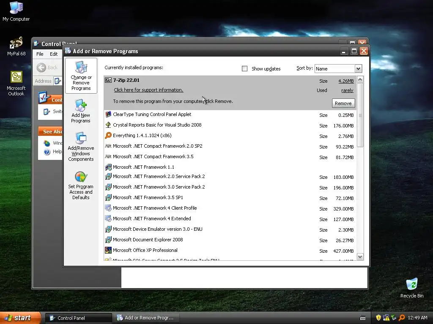The image size is (433, 324).
Task: Click the 12:49 AM taskbar clock
Action: (417, 318)
